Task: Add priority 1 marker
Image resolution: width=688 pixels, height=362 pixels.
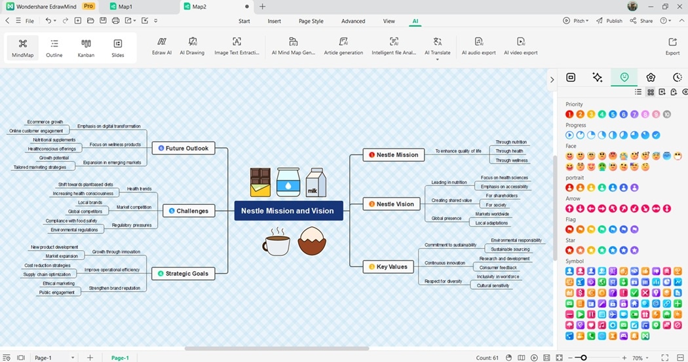Action: pyautogui.click(x=569, y=115)
